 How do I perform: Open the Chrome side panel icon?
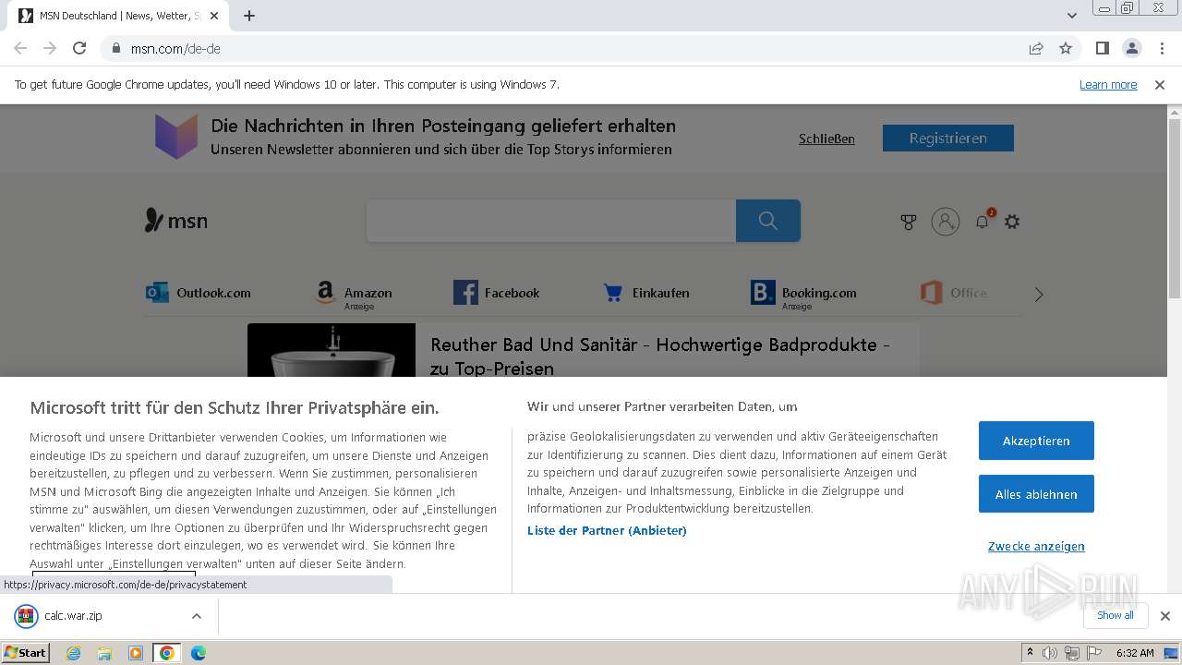point(1102,48)
